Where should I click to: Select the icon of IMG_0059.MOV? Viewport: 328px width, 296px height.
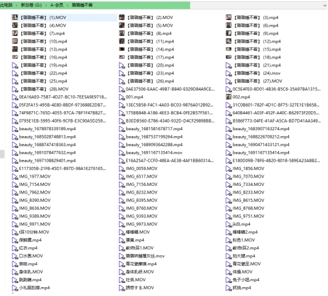pyautogui.click(x=122, y=169)
